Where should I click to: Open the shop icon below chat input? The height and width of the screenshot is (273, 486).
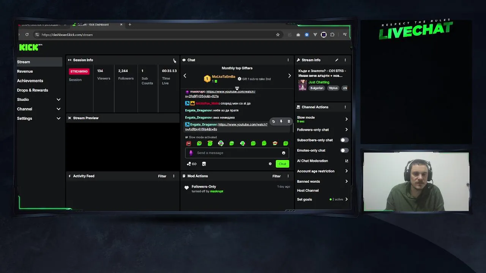[x=204, y=164]
